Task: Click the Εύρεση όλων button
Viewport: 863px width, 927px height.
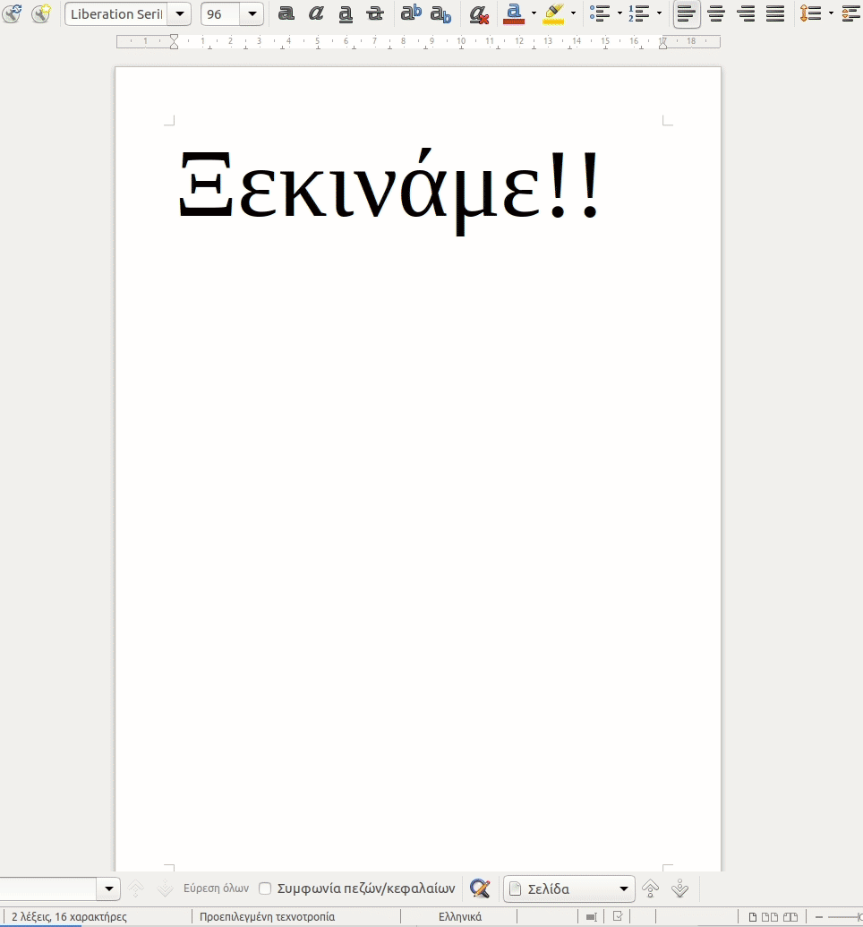Action: 216,888
